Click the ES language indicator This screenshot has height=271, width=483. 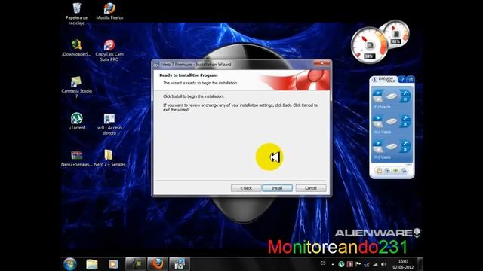(323, 263)
